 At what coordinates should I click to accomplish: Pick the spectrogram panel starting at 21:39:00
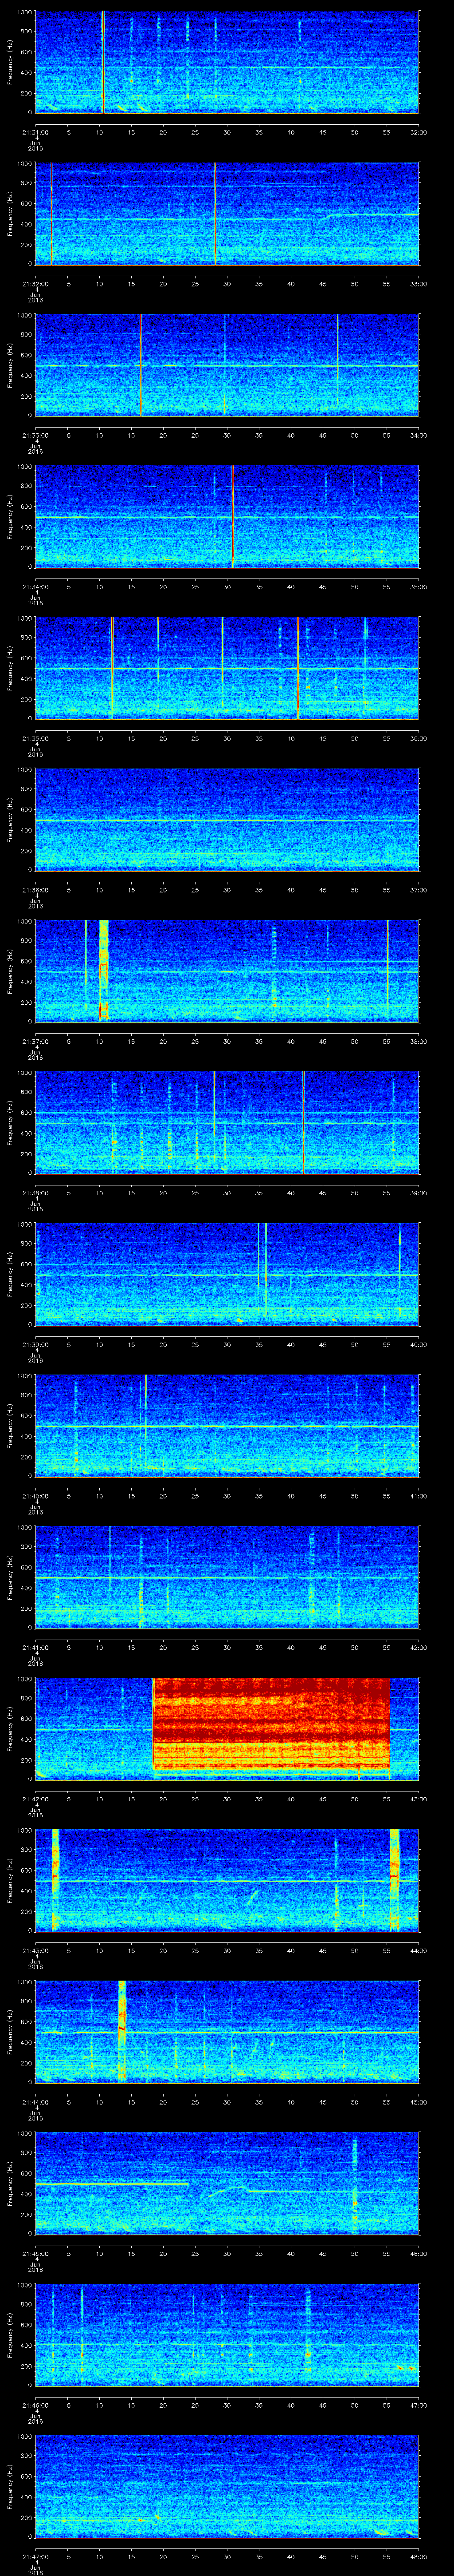pos(227,1273)
